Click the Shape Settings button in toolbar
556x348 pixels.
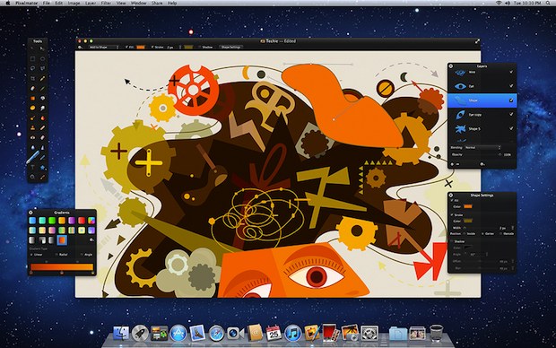(x=230, y=48)
